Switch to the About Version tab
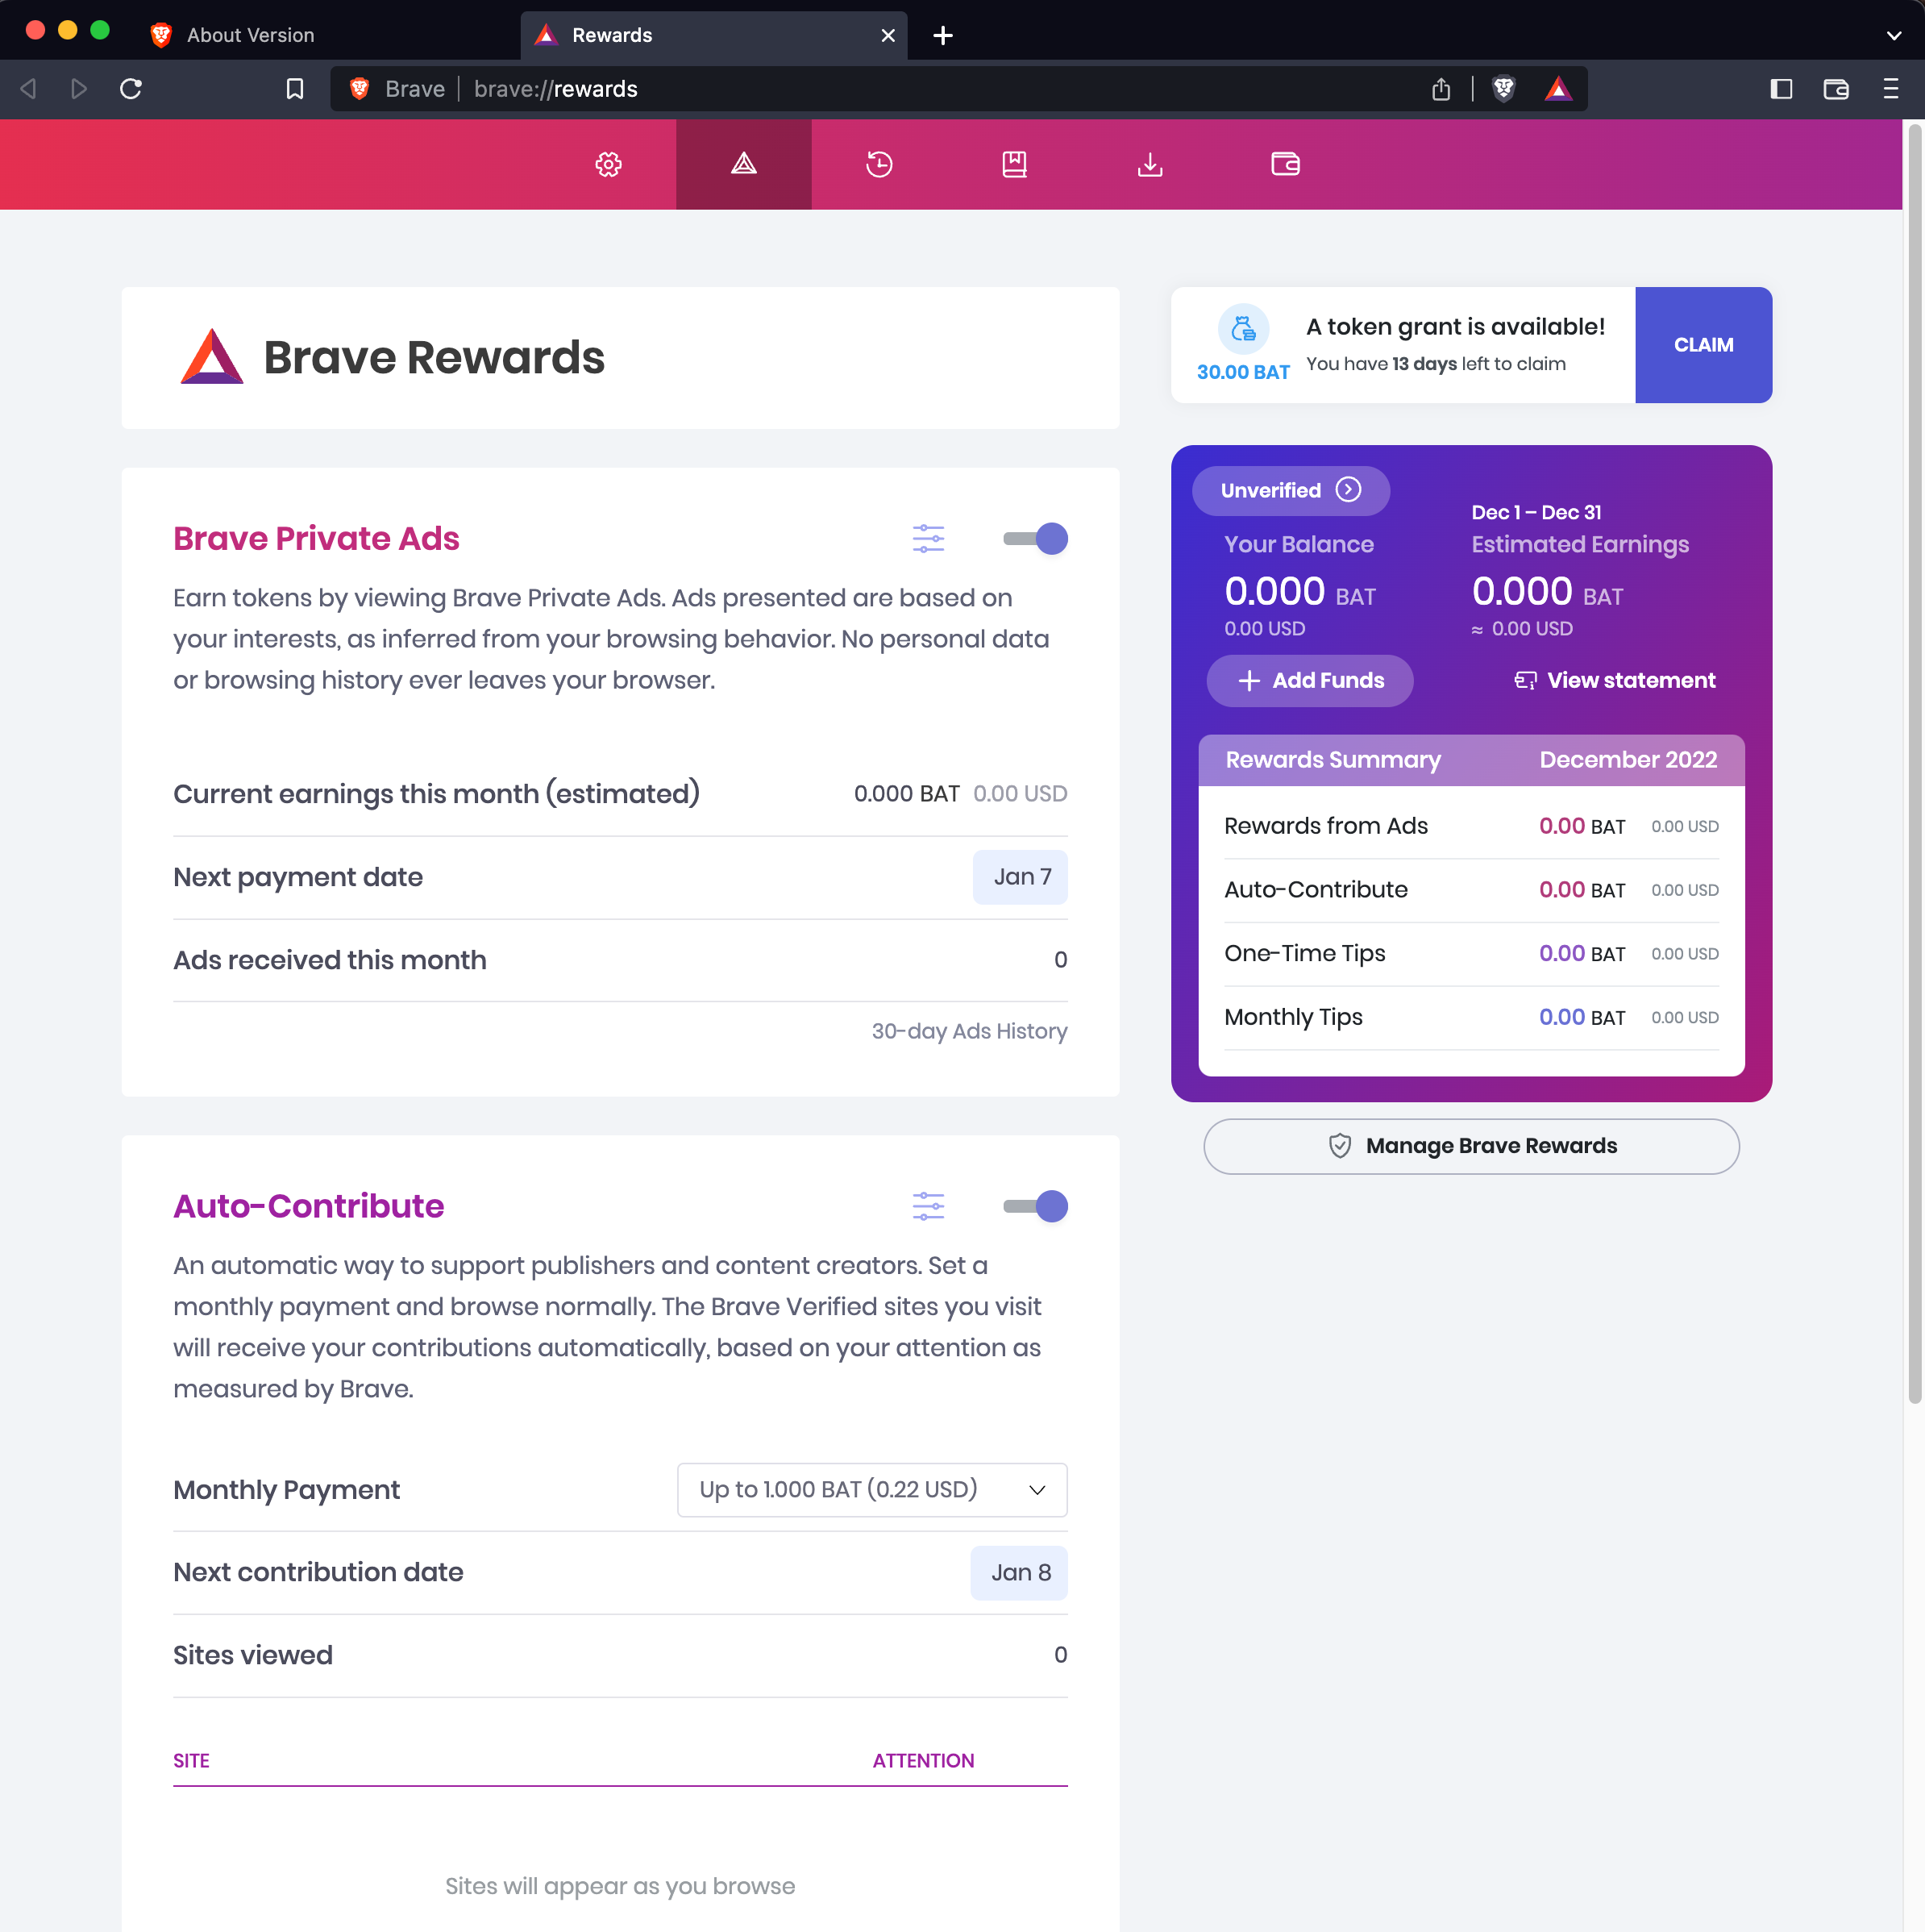 coord(250,36)
